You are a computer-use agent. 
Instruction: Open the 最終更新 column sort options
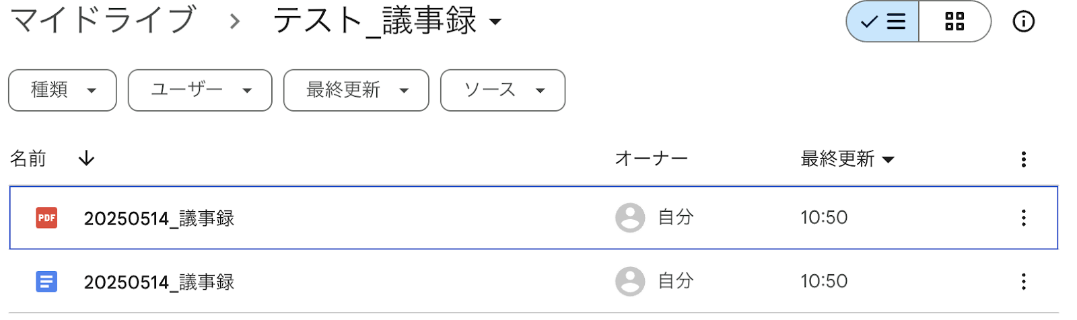[847, 159]
